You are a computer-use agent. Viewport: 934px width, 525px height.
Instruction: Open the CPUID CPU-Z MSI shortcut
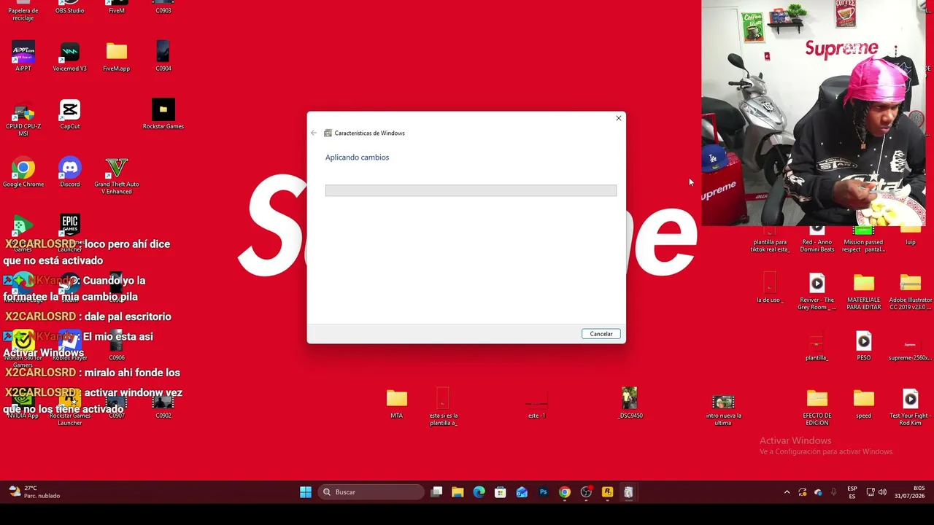coord(23,119)
